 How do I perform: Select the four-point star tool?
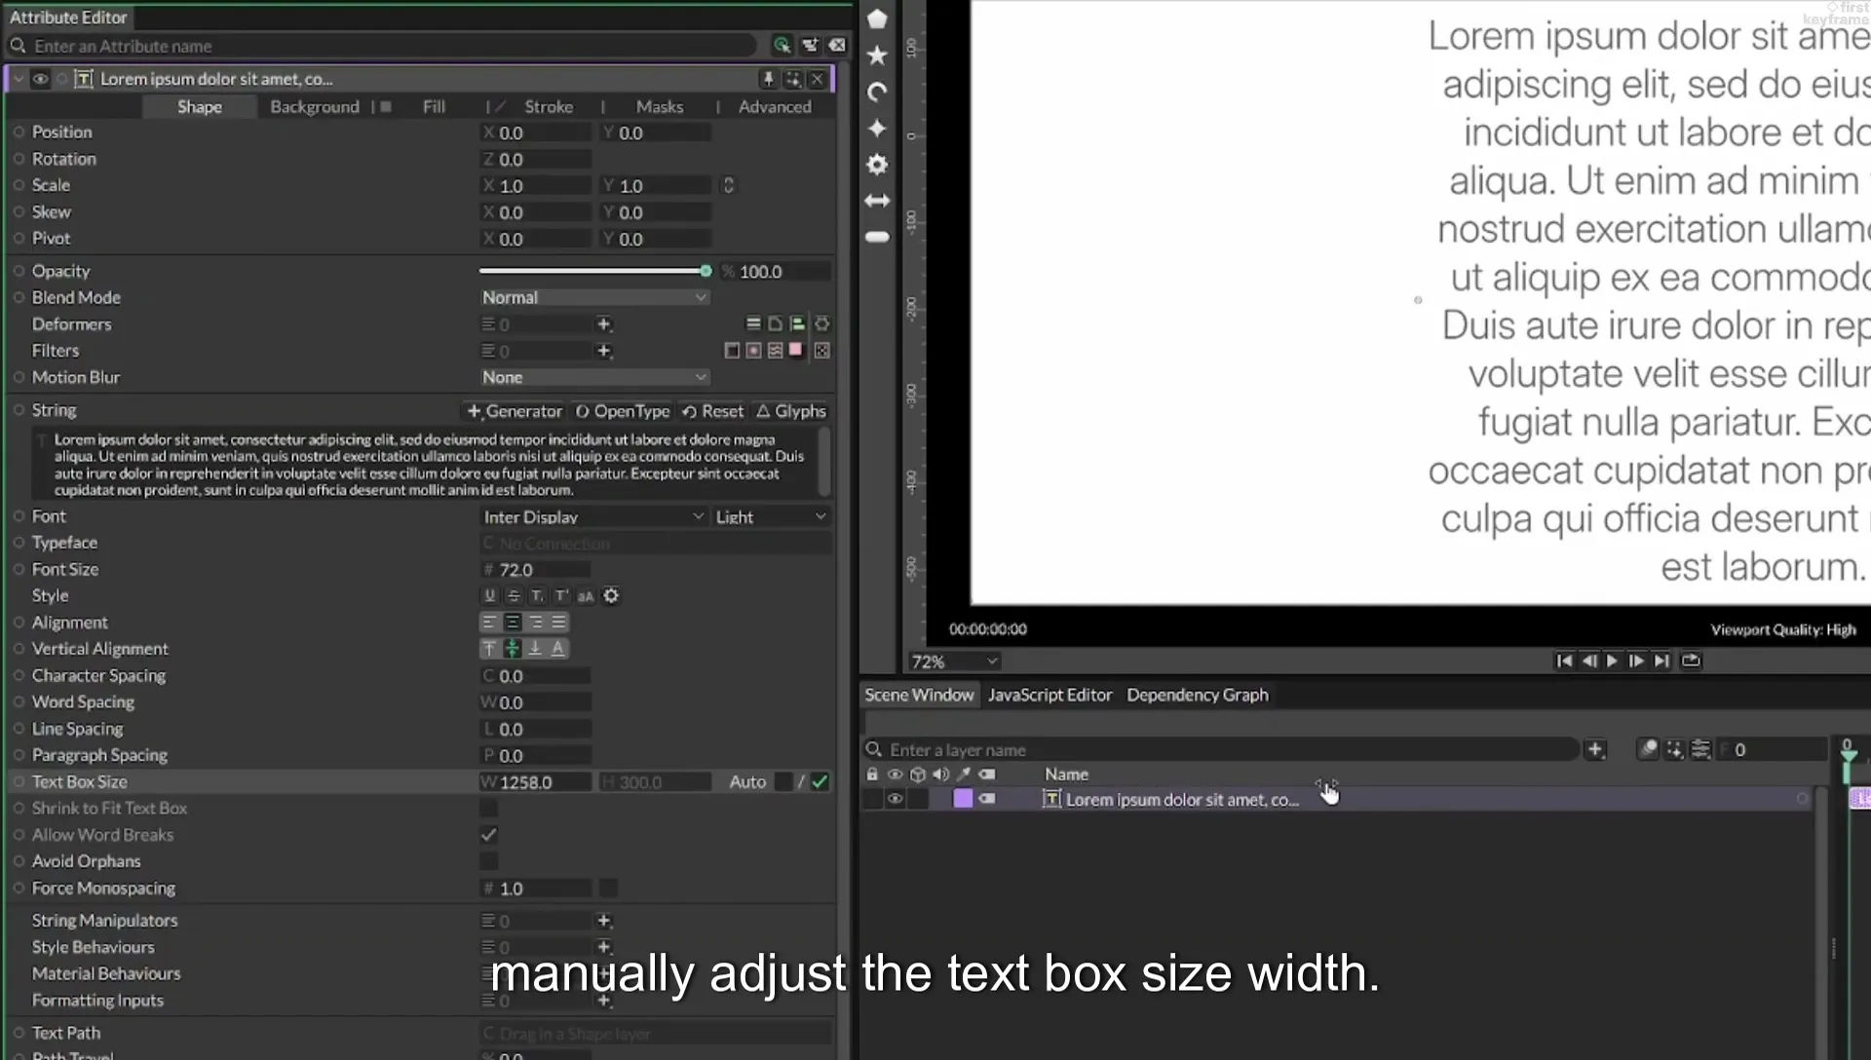(877, 129)
